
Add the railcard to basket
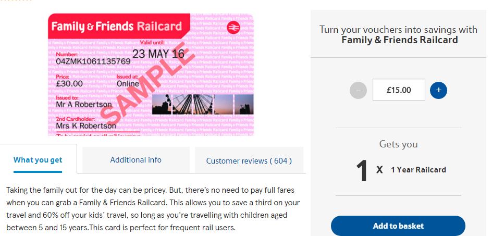tap(398, 226)
